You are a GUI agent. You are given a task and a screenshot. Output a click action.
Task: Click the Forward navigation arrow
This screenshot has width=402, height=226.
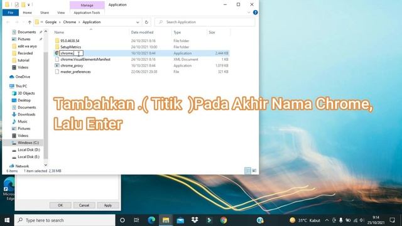pyautogui.click(x=17, y=22)
